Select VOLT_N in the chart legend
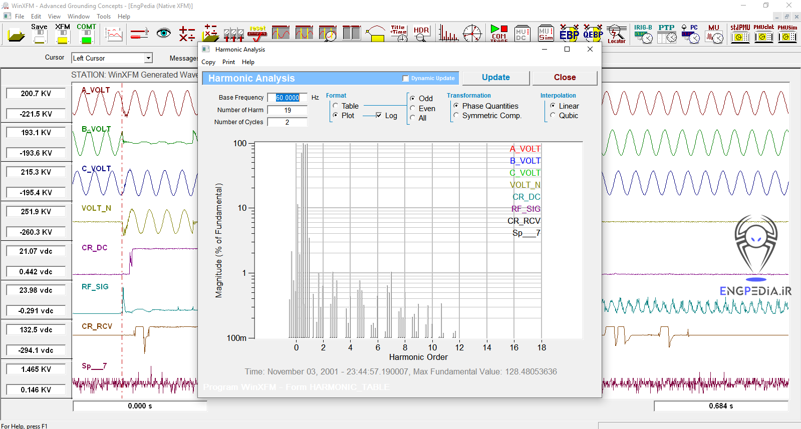Screen dimensions: 801x429 click(525, 185)
